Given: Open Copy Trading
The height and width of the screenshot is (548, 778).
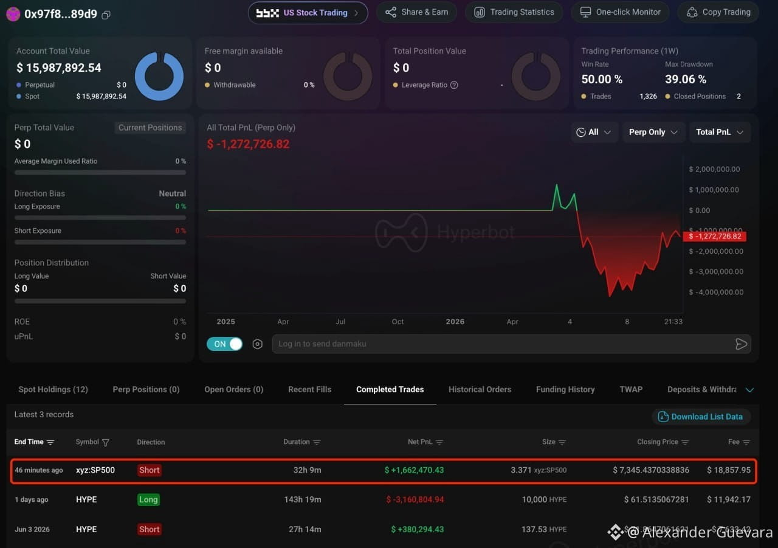Looking at the screenshot, I should pyautogui.click(x=718, y=12).
